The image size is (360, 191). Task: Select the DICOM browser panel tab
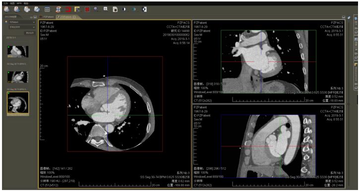coord(11,17)
